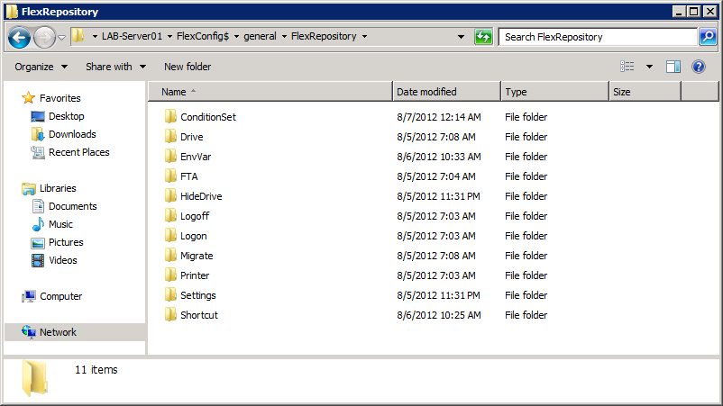
Task: Click EnvVar date 8/6/2012 10:33 AM
Action: tap(439, 157)
